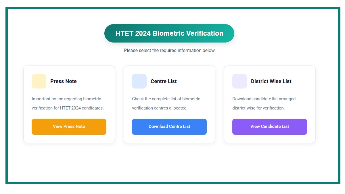Viewport: 345px width, 194px height.
Task: Select the District Wise List heading
Action: click(271, 81)
